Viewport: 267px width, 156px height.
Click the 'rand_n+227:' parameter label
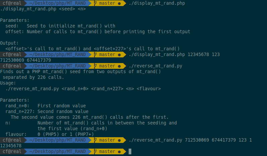20,111
